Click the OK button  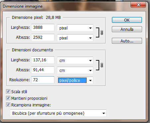pos(127,20)
